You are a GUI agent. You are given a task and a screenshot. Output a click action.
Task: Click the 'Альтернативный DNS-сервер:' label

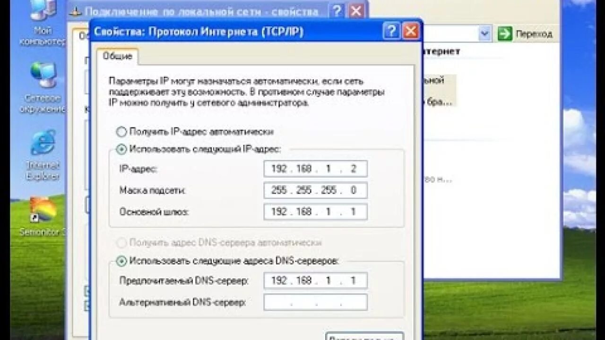tap(182, 302)
